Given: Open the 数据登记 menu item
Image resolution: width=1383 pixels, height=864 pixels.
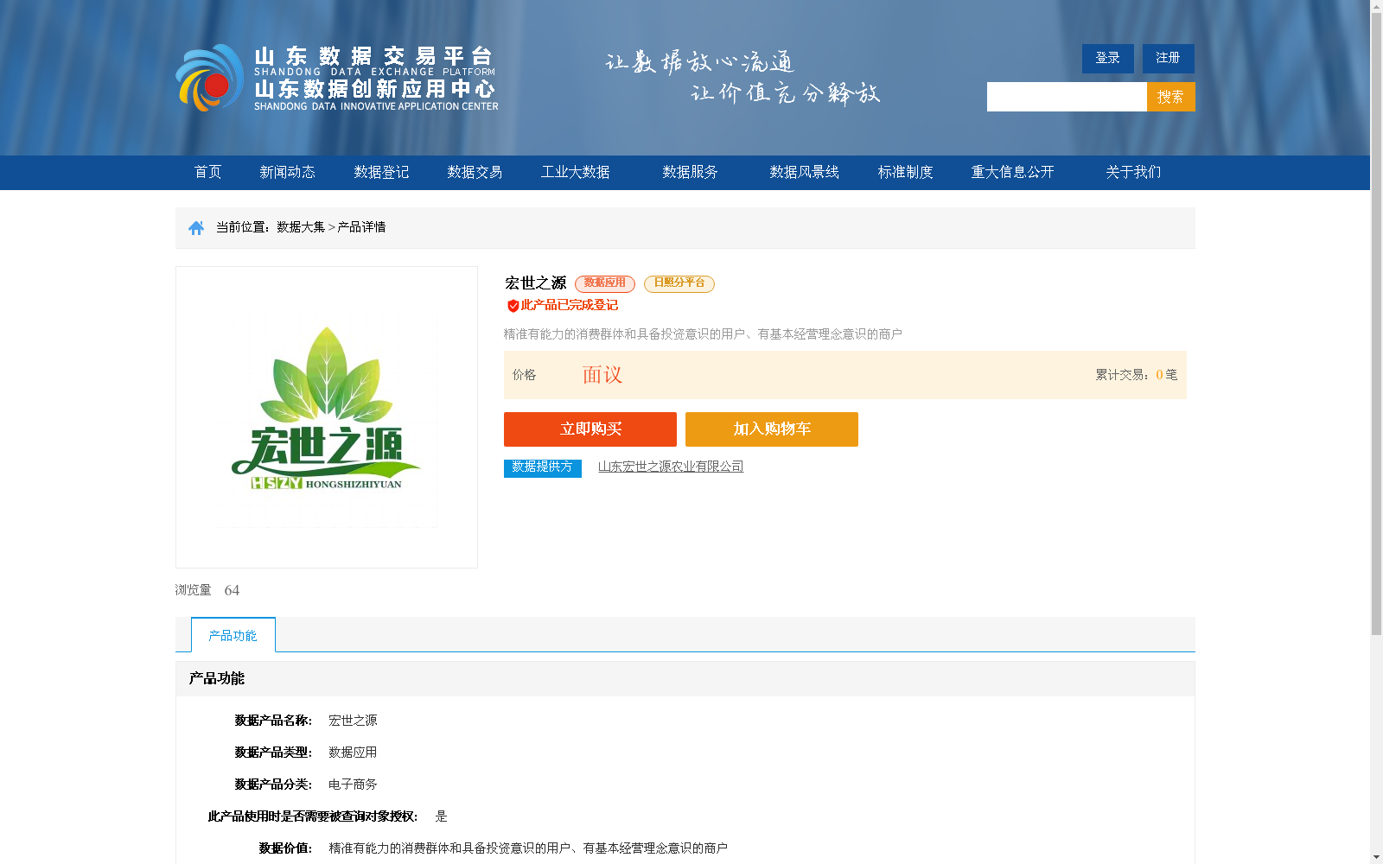Looking at the screenshot, I should [x=381, y=172].
